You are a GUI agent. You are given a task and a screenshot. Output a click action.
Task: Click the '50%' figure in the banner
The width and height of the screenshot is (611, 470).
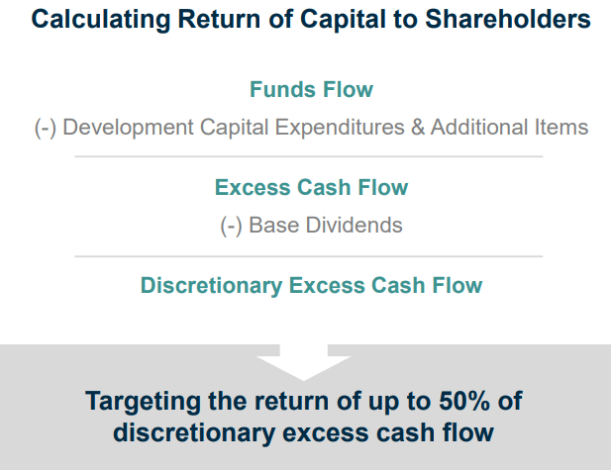tap(464, 401)
